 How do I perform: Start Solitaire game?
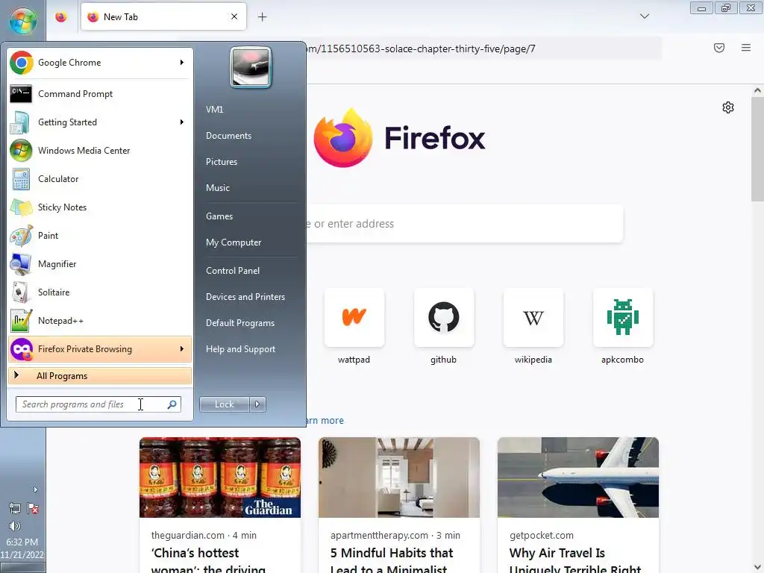pyautogui.click(x=99, y=292)
